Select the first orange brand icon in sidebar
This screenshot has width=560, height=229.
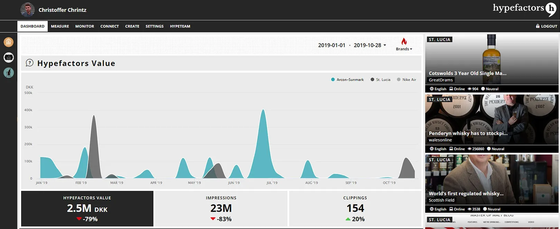pyautogui.click(x=9, y=42)
